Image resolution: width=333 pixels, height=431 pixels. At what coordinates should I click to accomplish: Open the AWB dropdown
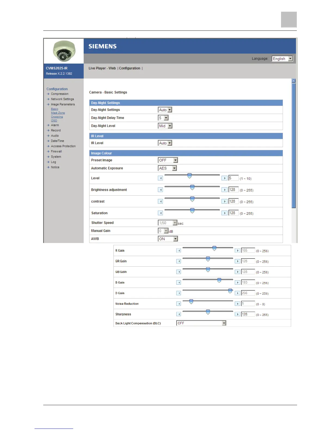point(168,239)
